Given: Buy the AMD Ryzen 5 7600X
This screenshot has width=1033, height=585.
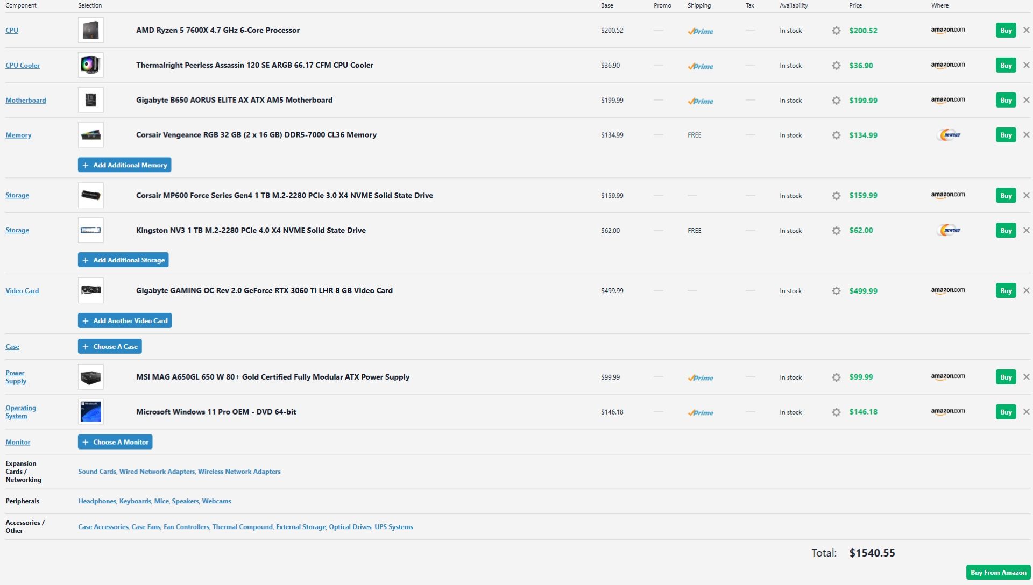Looking at the screenshot, I should click(1006, 31).
